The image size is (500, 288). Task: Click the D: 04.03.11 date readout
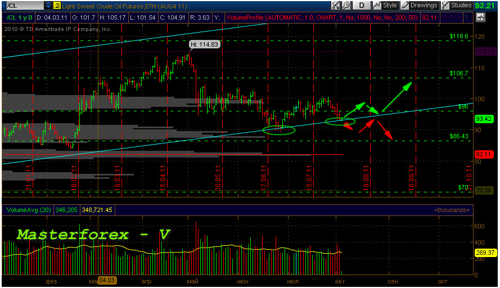tap(52, 17)
